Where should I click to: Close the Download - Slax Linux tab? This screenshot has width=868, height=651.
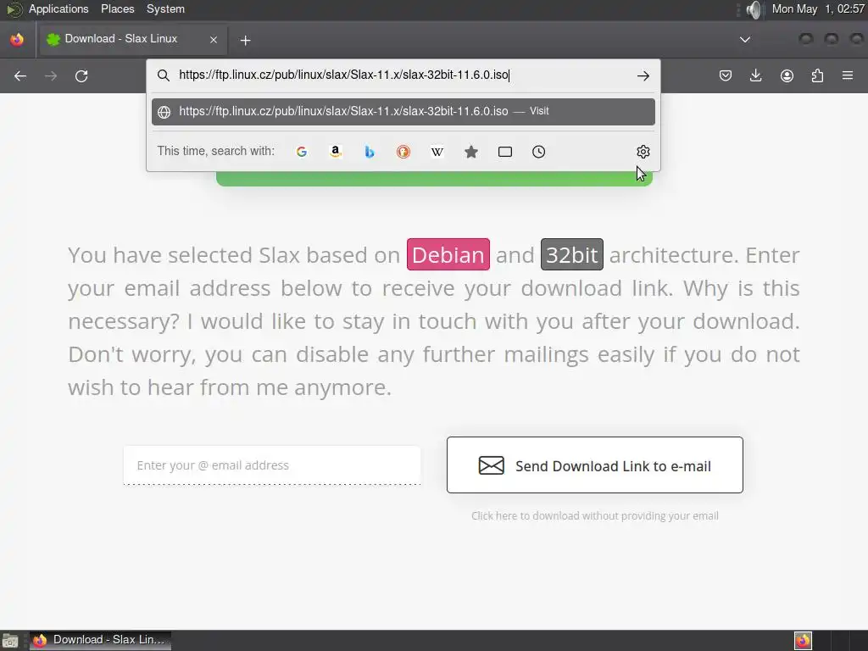click(214, 40)
